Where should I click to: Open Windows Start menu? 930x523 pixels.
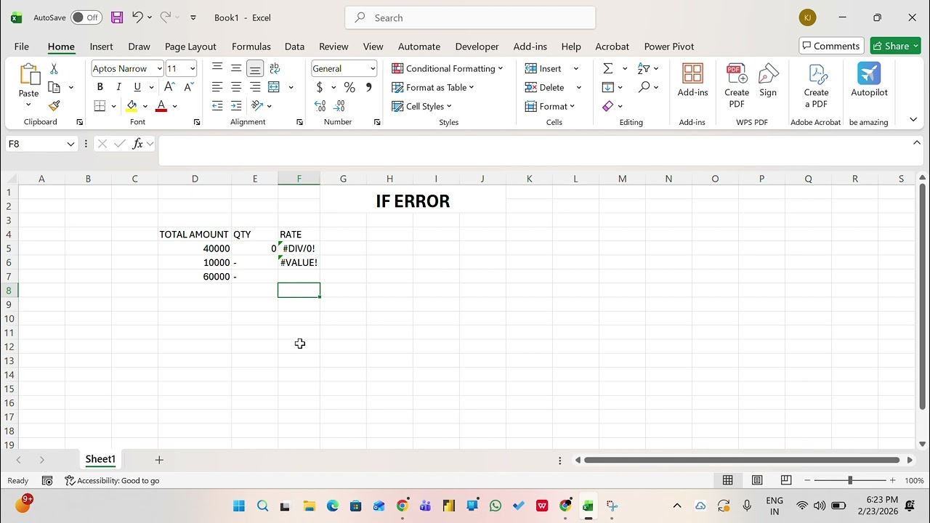(x=239, y=506)
